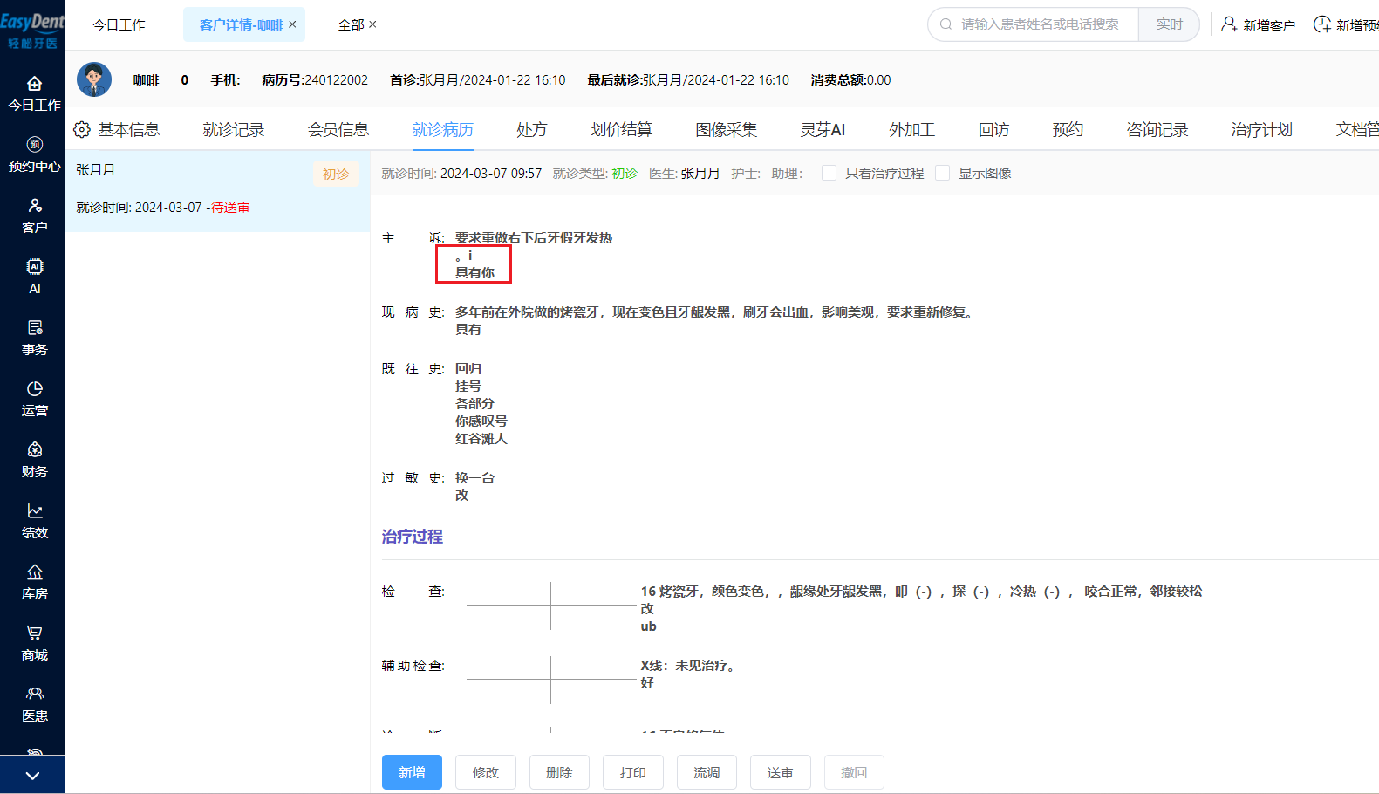Screen dimensions: 1379x794
Task: Close the 客户详情-咖啡 tab
Action: [292, 24]
